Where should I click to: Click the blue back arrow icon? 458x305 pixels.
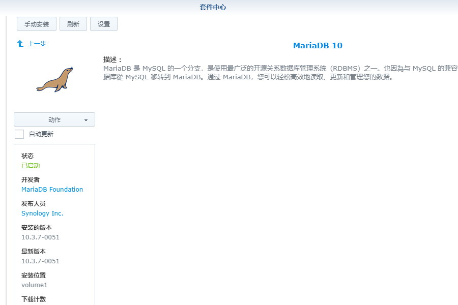20,44
